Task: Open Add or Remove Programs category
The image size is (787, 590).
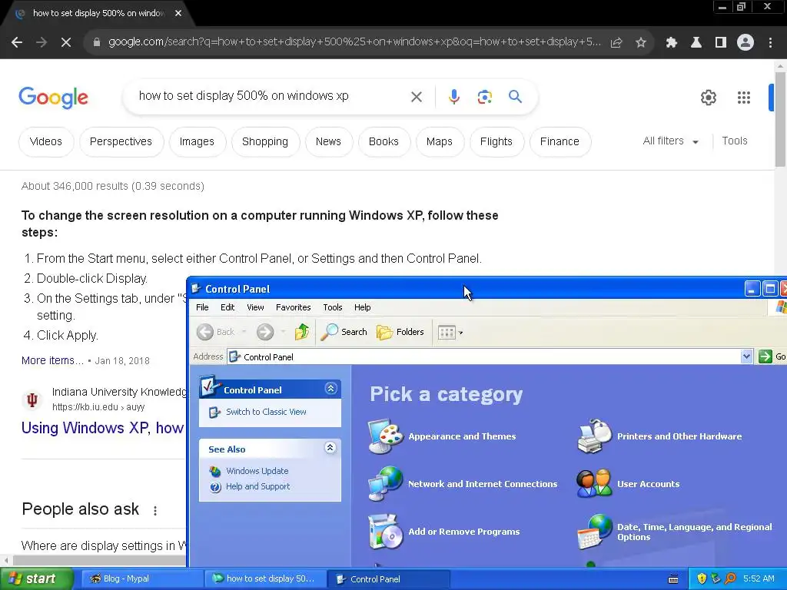Action: coord(443,532)
